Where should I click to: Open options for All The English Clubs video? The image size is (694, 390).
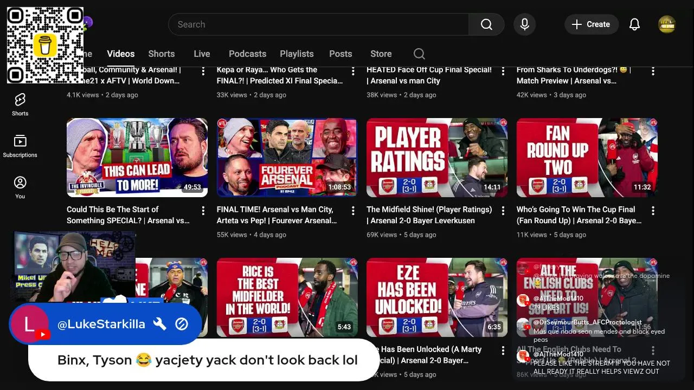(653, 350)
